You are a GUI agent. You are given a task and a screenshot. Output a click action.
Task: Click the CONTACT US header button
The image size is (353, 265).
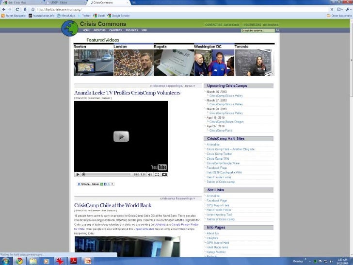[x=222, y=25]
